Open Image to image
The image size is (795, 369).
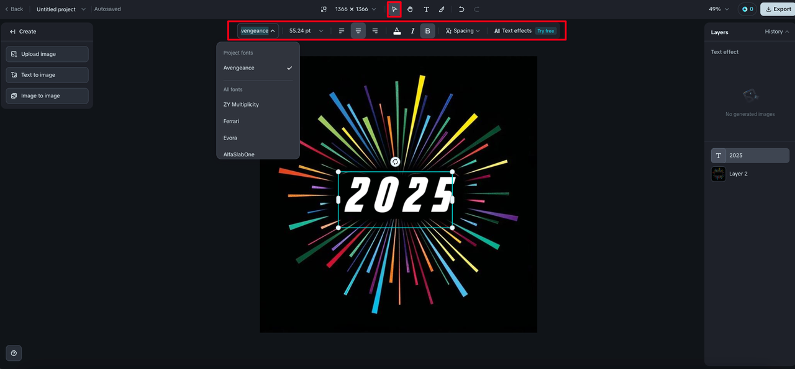(47, 96)
